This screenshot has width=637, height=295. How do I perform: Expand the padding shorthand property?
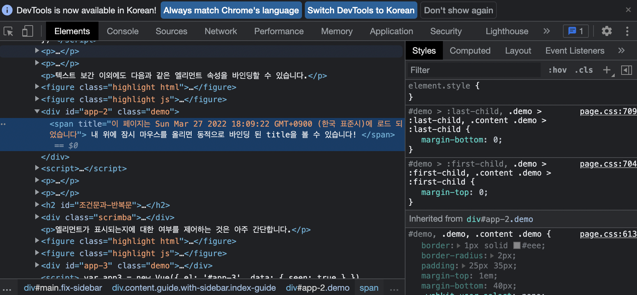[463, 266]
